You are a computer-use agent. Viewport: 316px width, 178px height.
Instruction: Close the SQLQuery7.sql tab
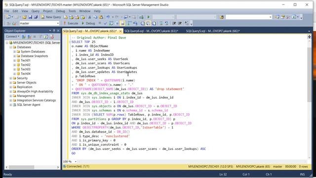click(x=120, y=31)
